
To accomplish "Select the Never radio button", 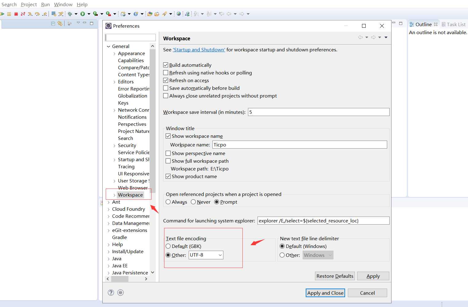I will pos(193,202).
